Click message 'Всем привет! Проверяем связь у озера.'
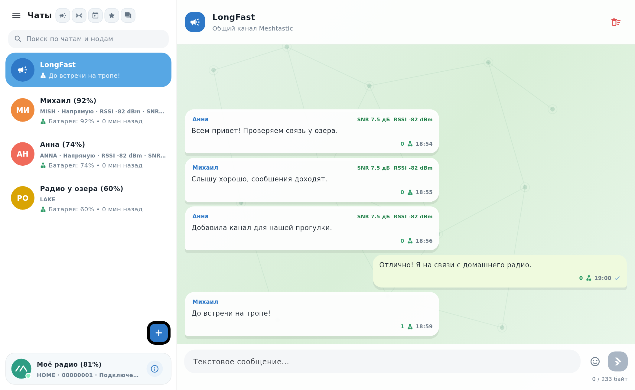Image resolution: width=635 pixels, height=390 pixels. [x=312, y=132]
